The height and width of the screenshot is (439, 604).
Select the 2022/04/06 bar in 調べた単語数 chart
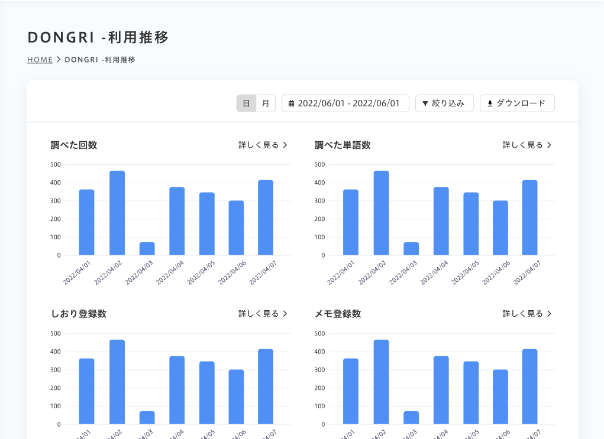click(x=500, y=228)
